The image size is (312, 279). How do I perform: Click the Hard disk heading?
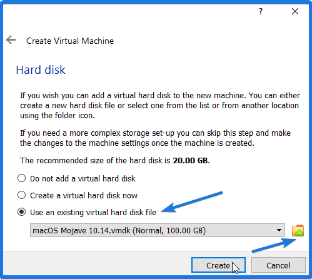pos(41,69)
